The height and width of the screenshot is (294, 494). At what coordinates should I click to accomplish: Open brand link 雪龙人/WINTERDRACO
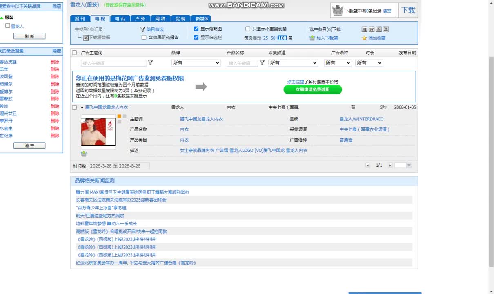pyautogui.click(x=361, y=119)
